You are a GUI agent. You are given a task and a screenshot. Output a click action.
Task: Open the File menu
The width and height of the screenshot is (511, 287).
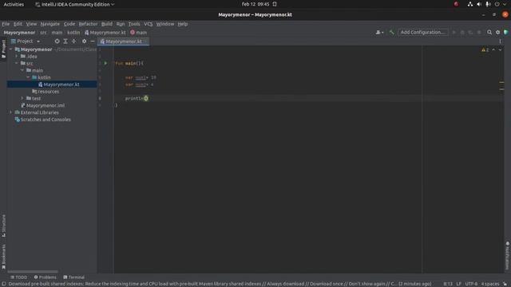[x=6, y=24]
